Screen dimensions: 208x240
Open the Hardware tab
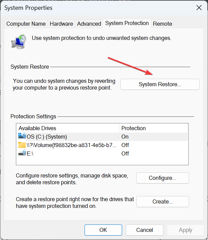point(61,24)
